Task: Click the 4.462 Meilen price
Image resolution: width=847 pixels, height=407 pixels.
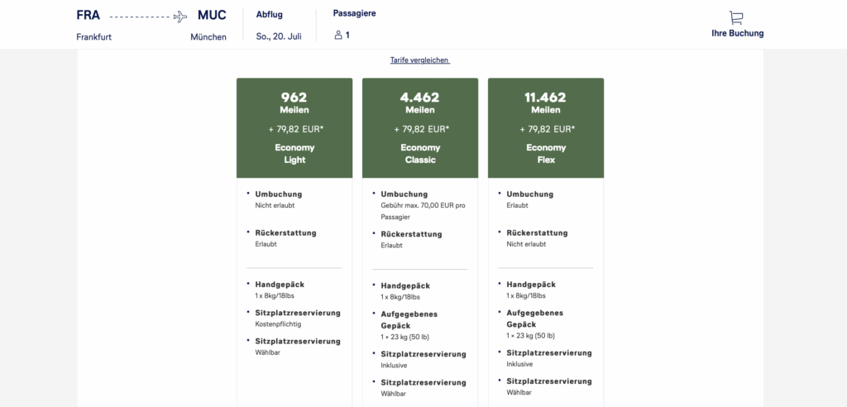Action: 420,103
